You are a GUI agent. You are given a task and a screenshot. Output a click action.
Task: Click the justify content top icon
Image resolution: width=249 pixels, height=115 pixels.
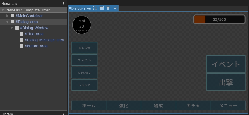pyautogui.click(x=108, y=8)
